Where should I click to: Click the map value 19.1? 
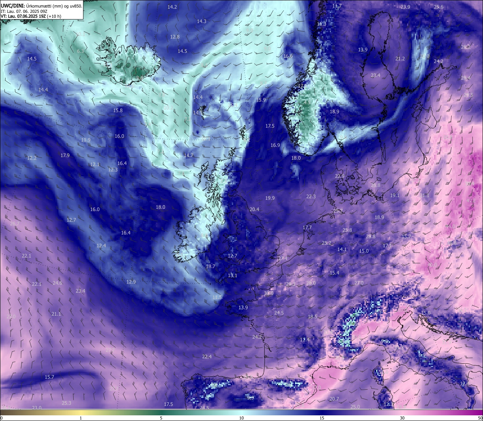click(x=395, y=196)
